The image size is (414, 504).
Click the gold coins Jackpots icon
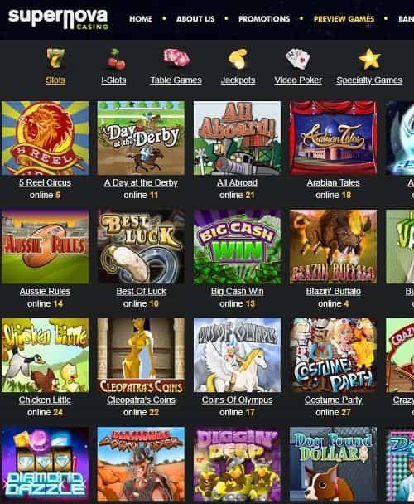[x=238, y=59]
